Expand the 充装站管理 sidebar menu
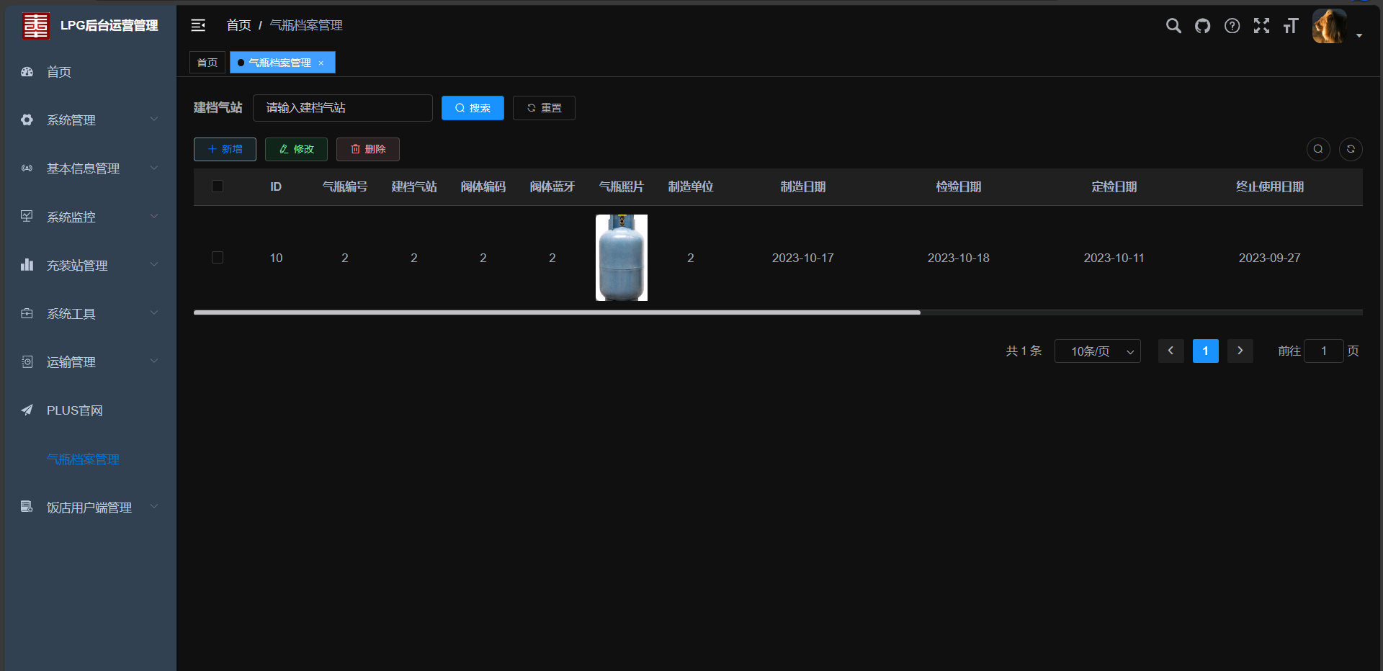1383x671 pixels. click(90, 266)
